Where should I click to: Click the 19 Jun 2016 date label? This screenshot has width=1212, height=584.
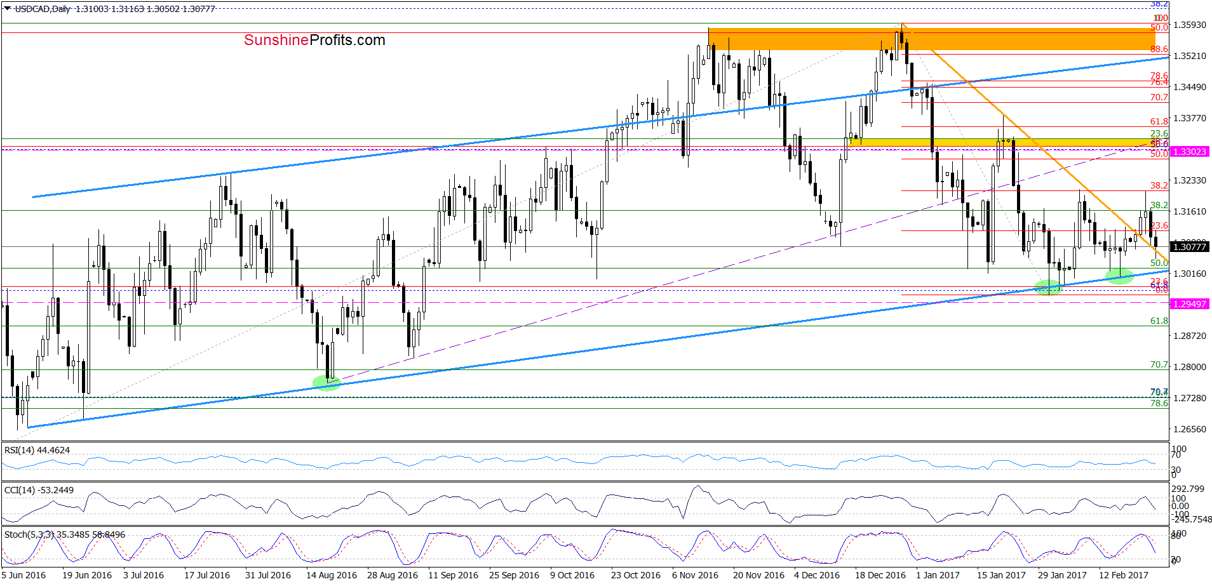pyautogui.click(x=87, y=575)
